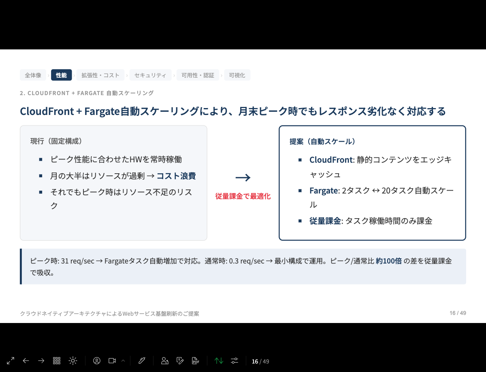The width and height of the screenshot is (486, 372).
Task: Enter fullscreen mode
Action: 10,361
